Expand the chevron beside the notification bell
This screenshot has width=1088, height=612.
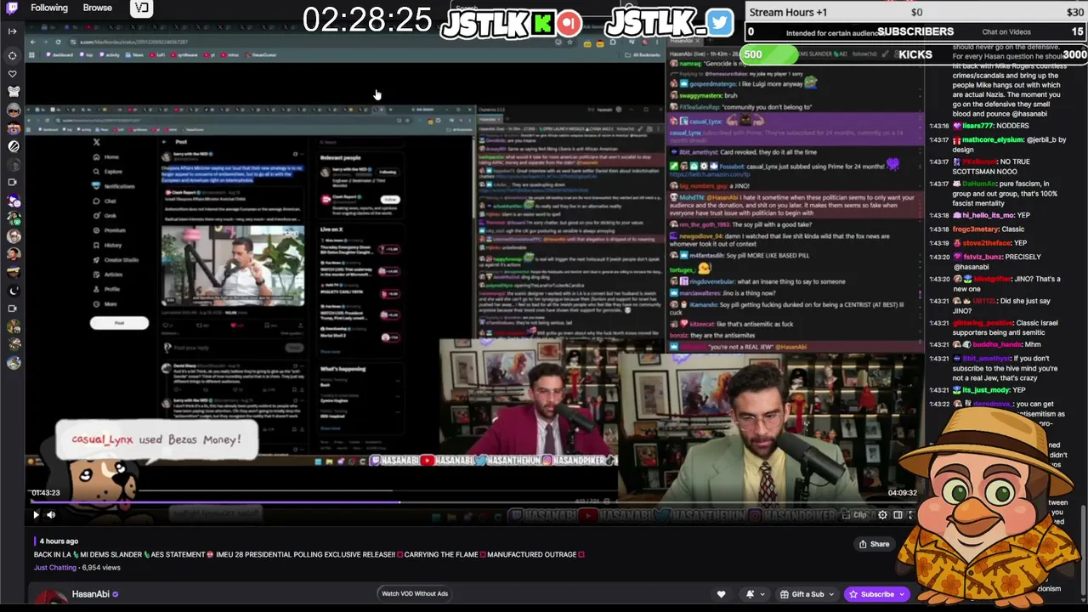coord(761,594)
